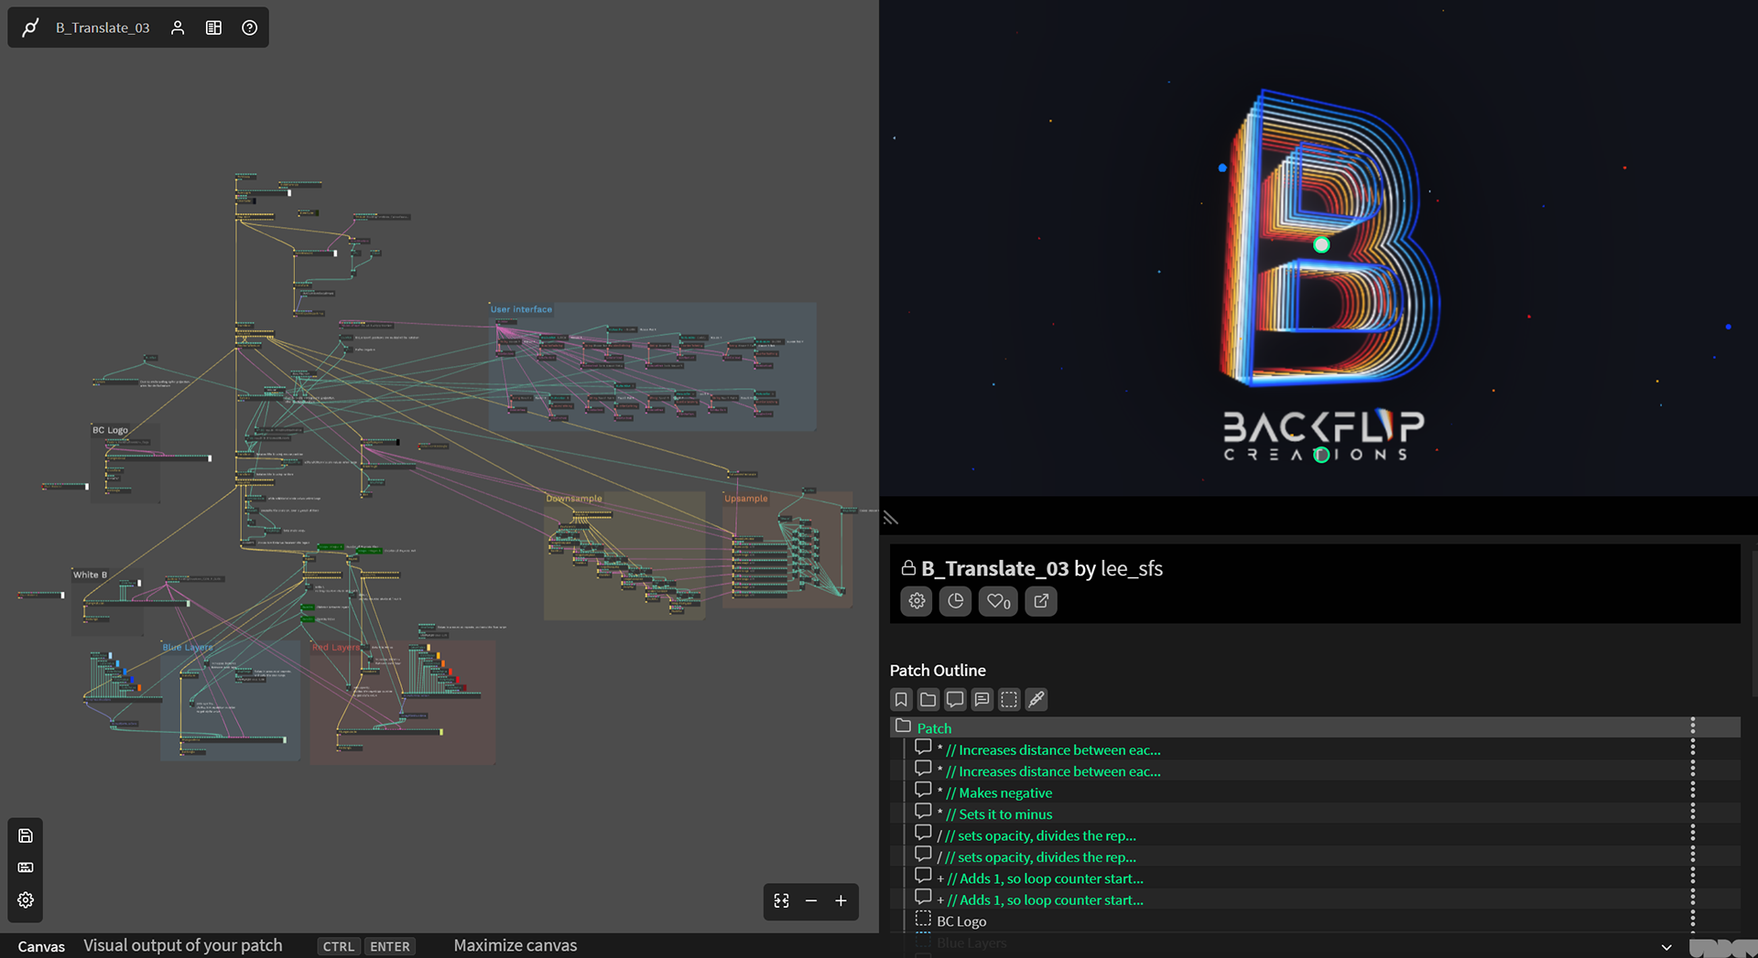Select the '// Makes negative' outline row
The image size is (1758, 958).
[x=1315, y=792]
